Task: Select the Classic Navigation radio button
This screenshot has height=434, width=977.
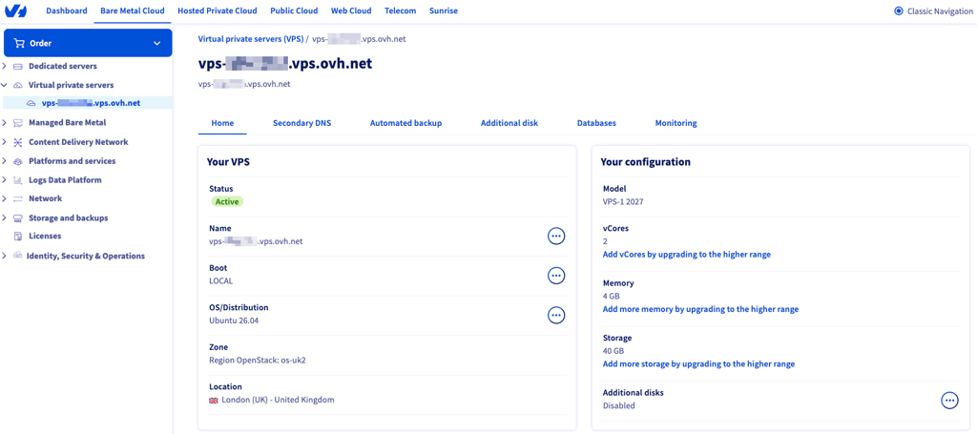Action: (x=898, y=11)
